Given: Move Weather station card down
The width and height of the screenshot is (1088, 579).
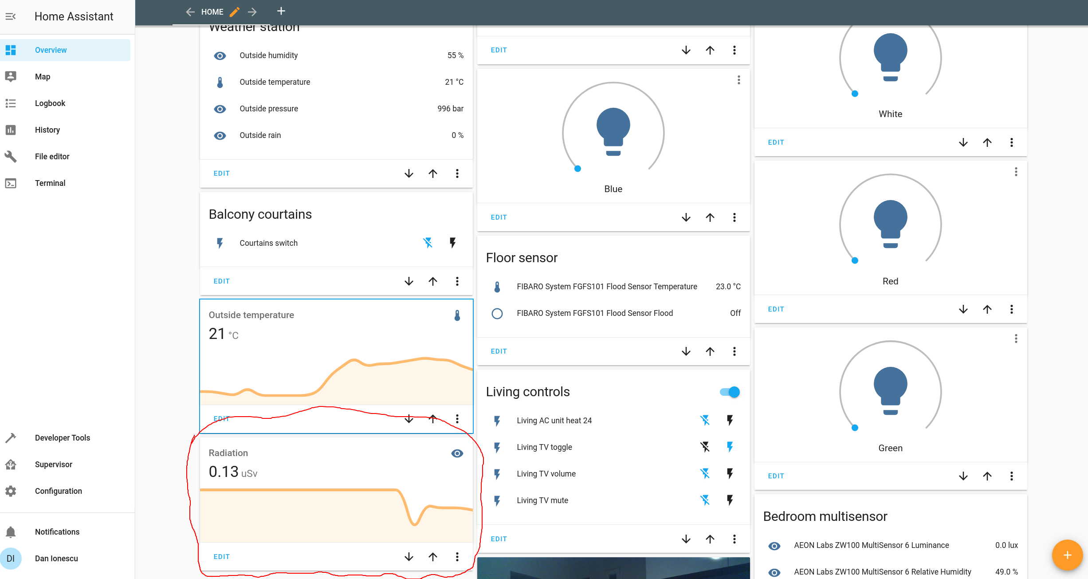Looking at the screenshot, I should tap(408, 173).
